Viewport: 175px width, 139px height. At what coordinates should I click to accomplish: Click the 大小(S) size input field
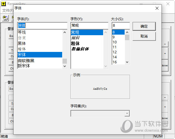pyautogui.click(x=121, y=26)
